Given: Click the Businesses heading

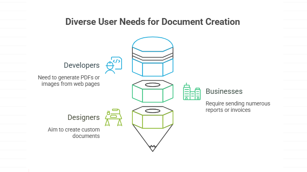Looking at the screenshot, I should pyautogui.click(x=224, y=91).
